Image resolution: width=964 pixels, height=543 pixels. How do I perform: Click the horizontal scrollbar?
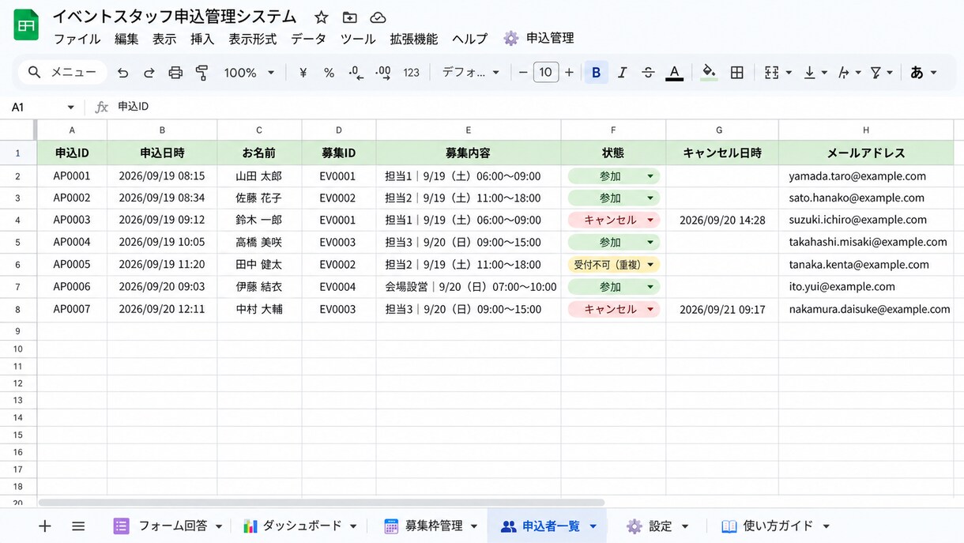(322, 502)
